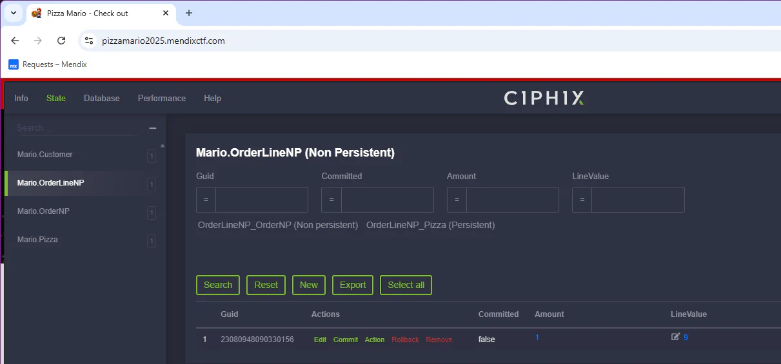Click the count badge beside Mario.Customer
This screenshot has width=781, height=364.
point(152,156)
